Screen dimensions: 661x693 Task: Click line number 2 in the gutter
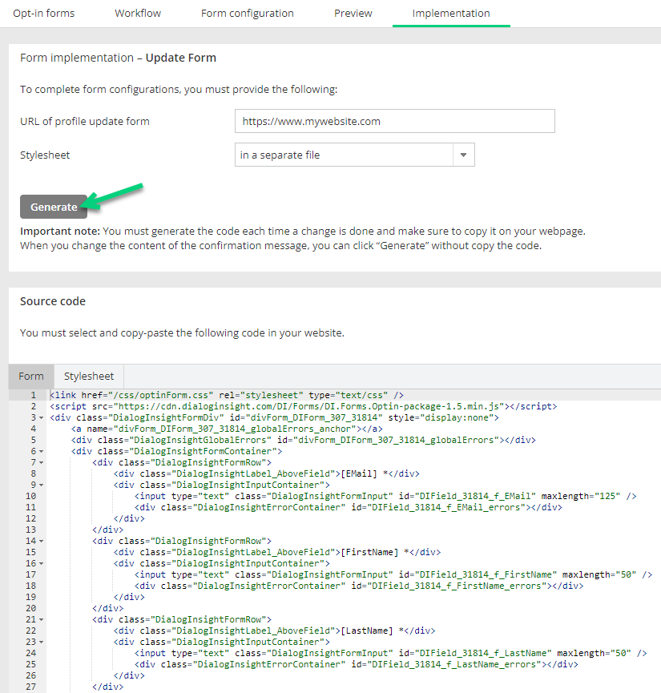click(x=33, y=406)
